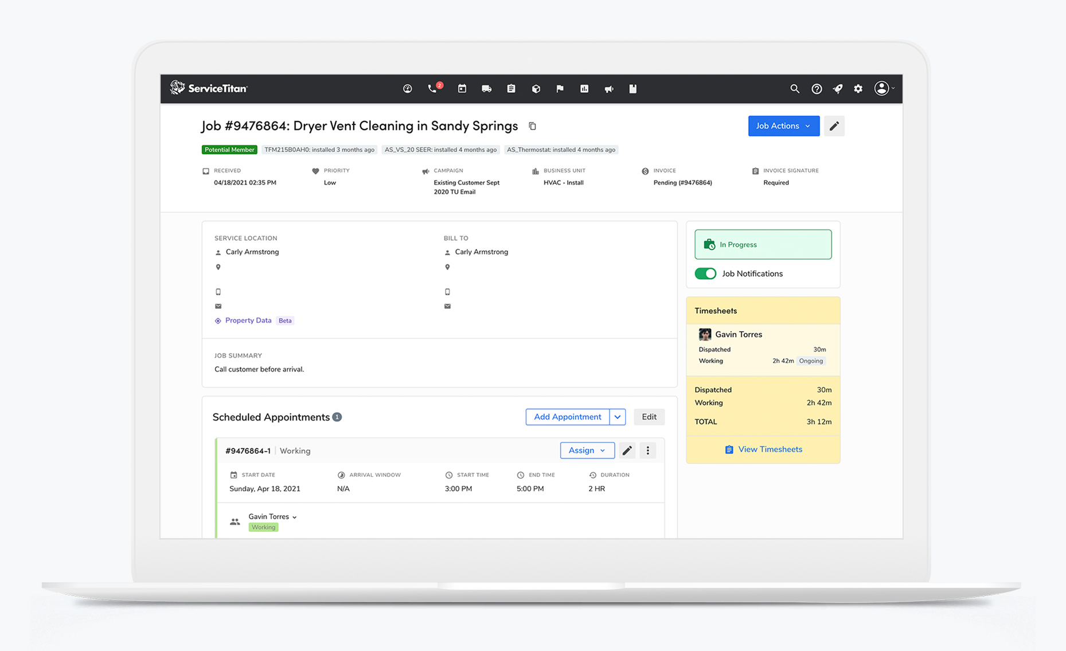Open Carly Armstrong under Service Location

[252, 252]
